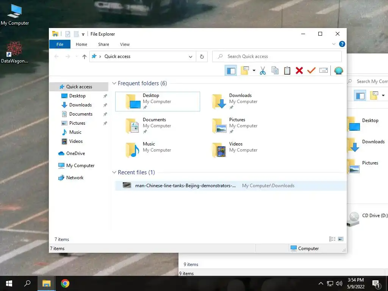Select Quick access in navigation pane
This screenshot has width=388, height=291.
click(79, 87)
